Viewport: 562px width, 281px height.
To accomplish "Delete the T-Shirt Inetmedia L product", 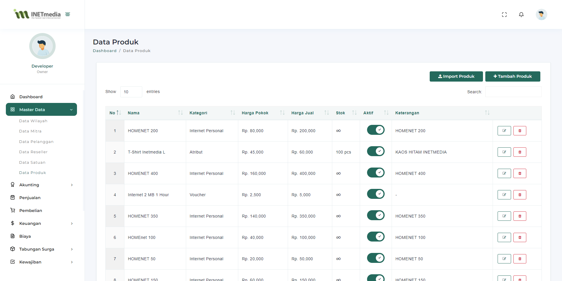I will point(520,152).
